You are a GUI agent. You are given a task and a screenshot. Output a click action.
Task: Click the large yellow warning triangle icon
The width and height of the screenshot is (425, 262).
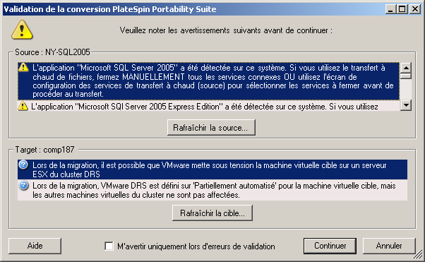[x=22, y=30]
